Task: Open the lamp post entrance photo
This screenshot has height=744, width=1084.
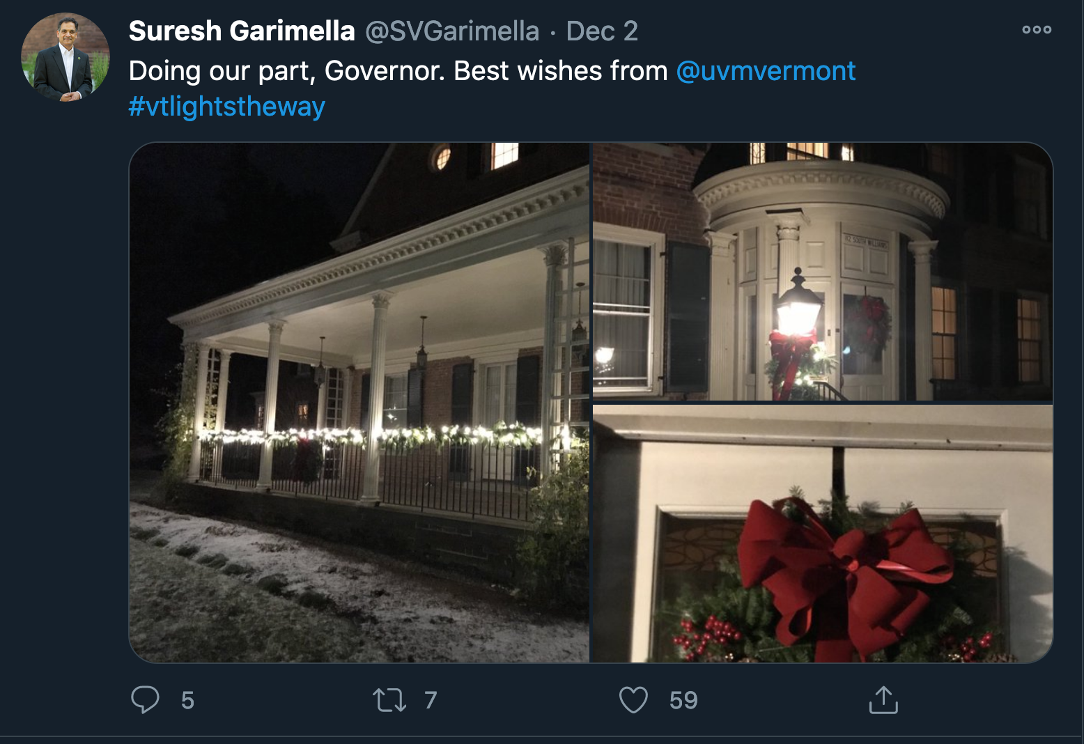Action: 823,272
